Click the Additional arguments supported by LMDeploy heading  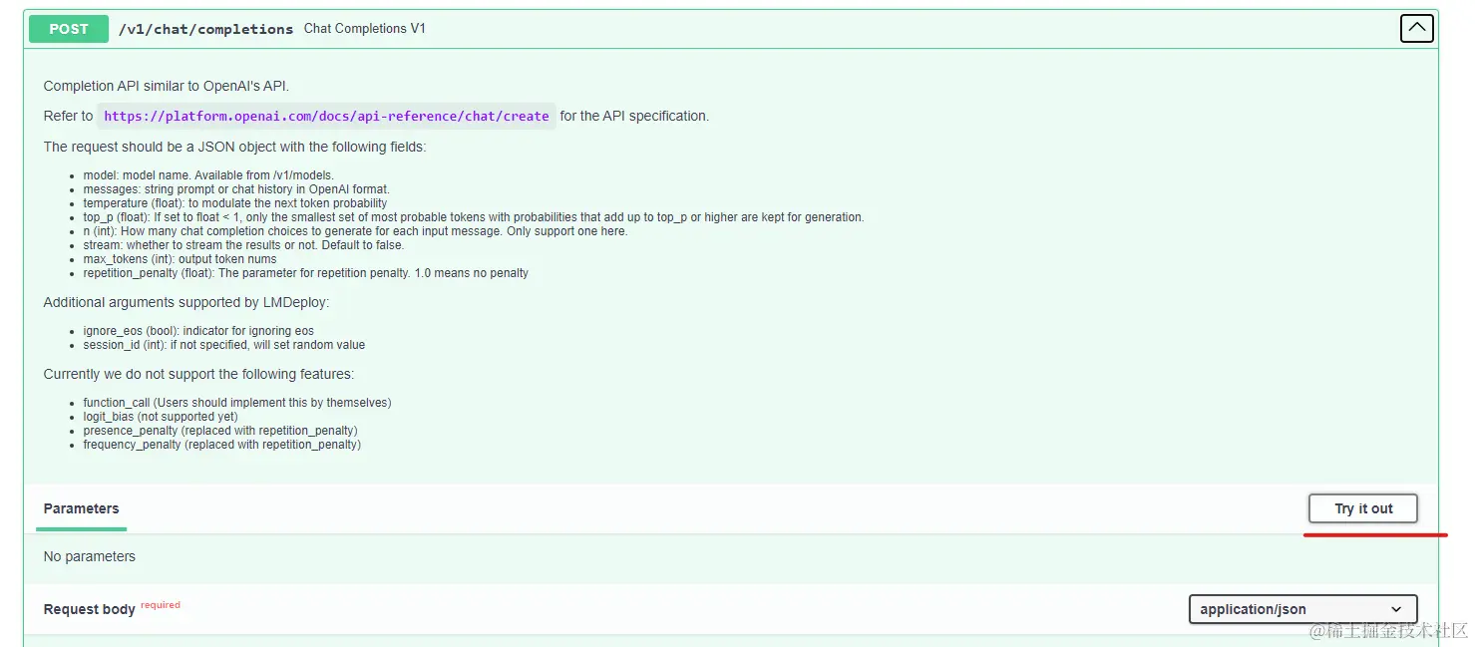click(185, 302)
